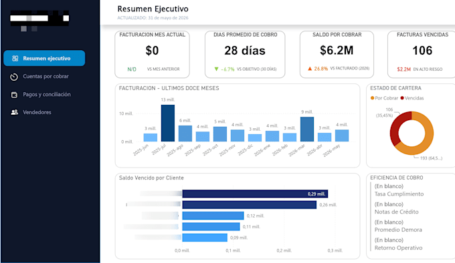Click the orange up arrow 26.8% indicator
Viewport: 455px width, 263px height.
click(318, 69)
